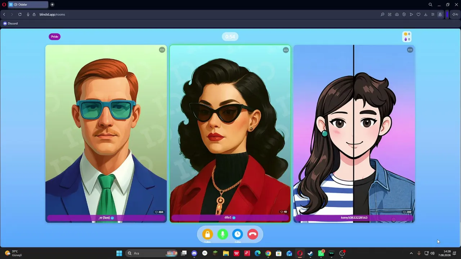Go back to the previous page
Viewport: 461px width, 259px height.
pyautogui.click(x=4, y=14)
